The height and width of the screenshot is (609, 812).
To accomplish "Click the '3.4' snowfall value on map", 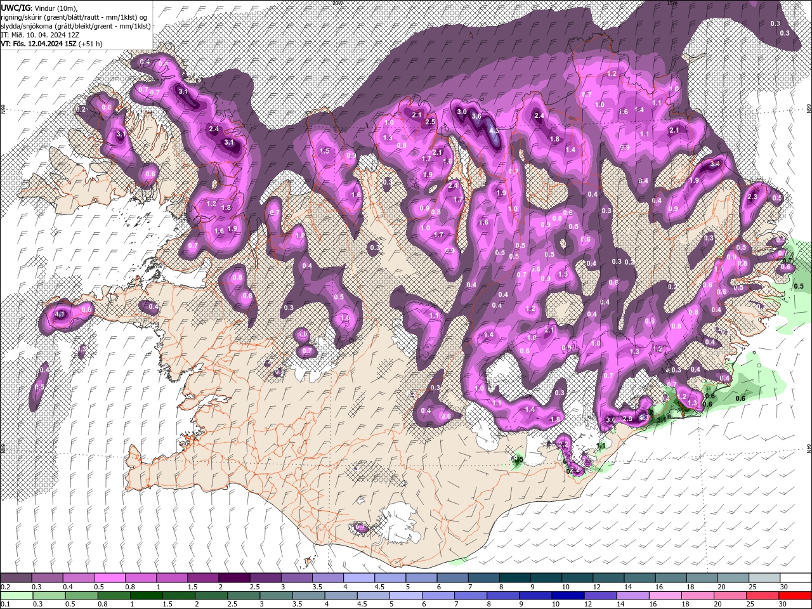I will [714, 164].
